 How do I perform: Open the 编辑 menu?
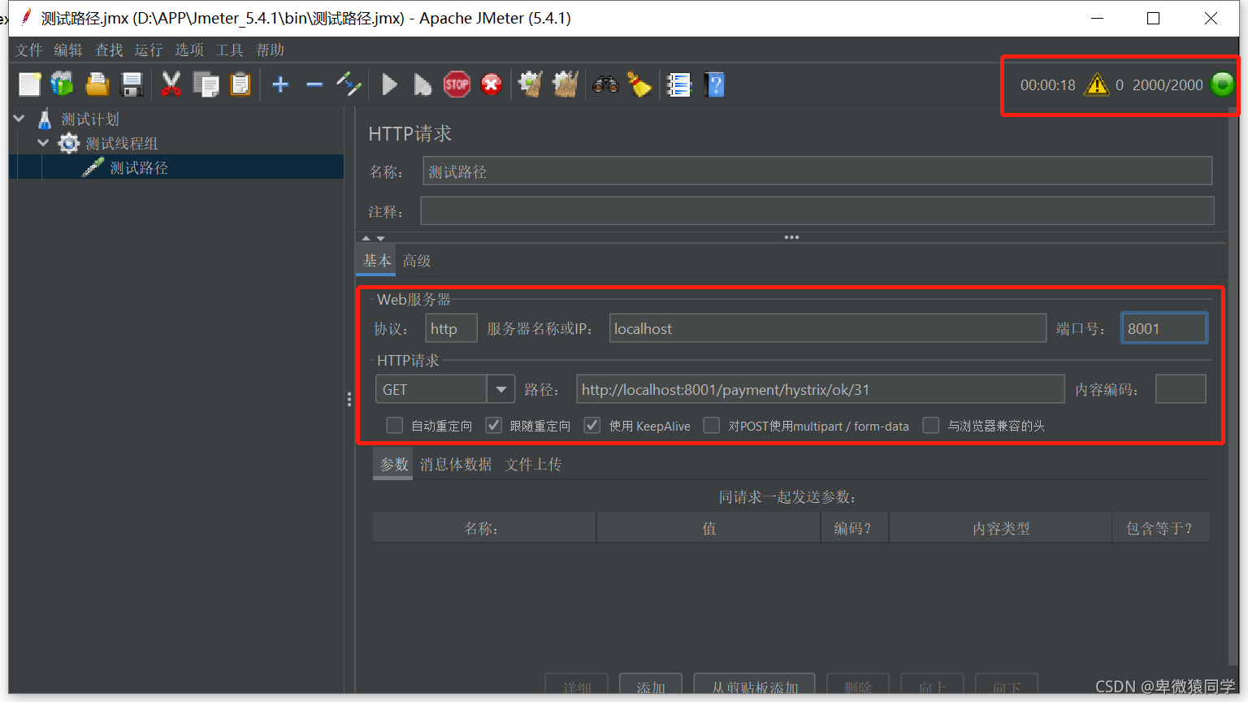click(68, 50)
